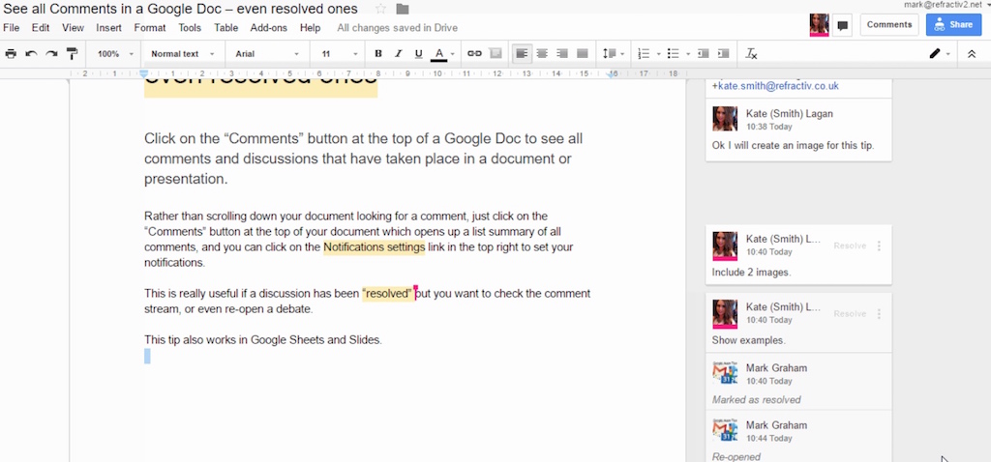Click the Insert link icon
This screenshot has height=462, width=991.
click(474, 54)
